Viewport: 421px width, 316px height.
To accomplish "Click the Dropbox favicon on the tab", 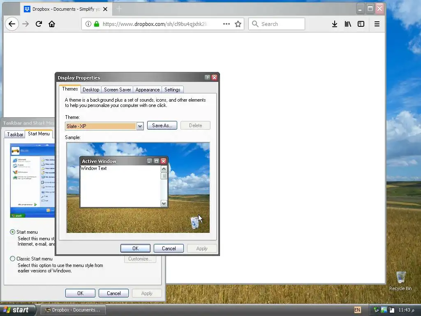I will (x=27, y=9).
